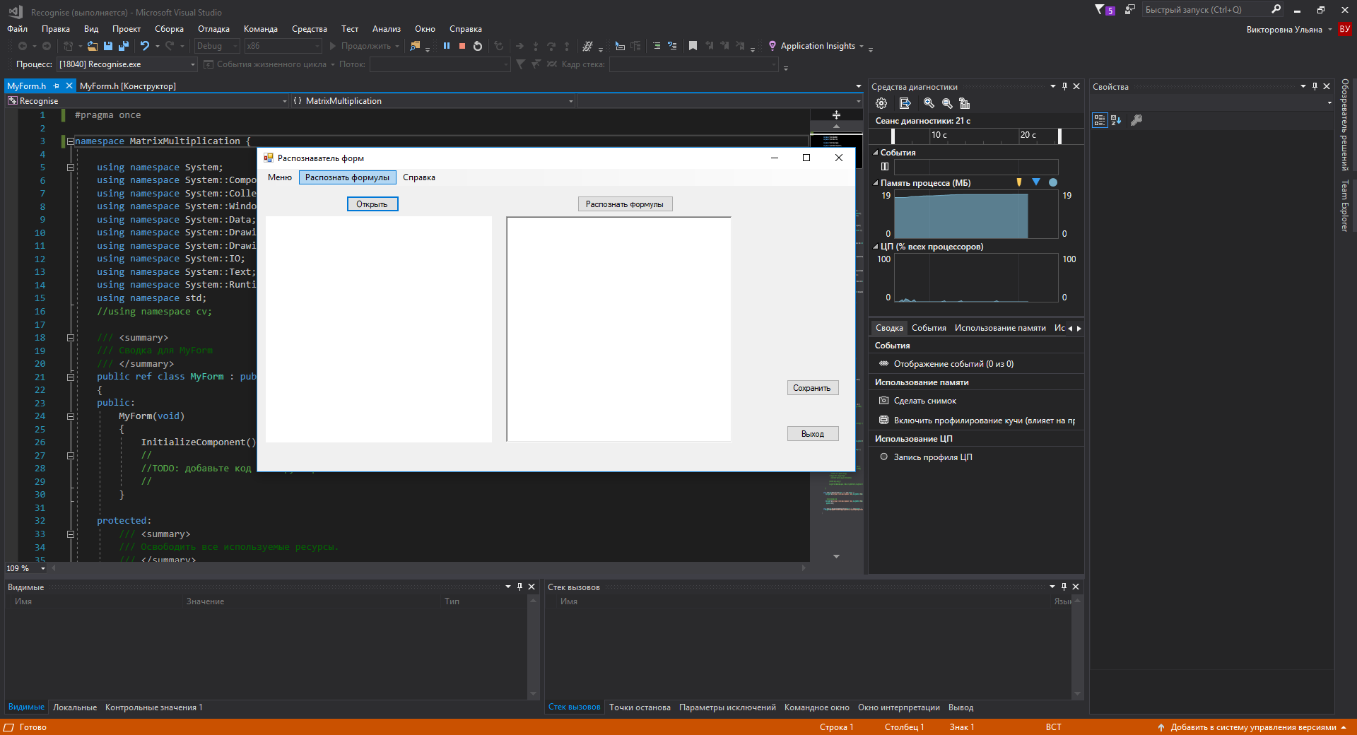Click the Quick Launch search magnifier
This screenshot has width=1357, height=735.
(x=1276, y=9)
